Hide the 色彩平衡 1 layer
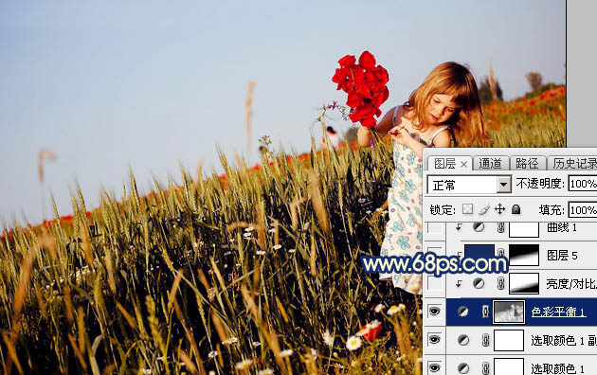597x375 pixels. tap(434, 312)
